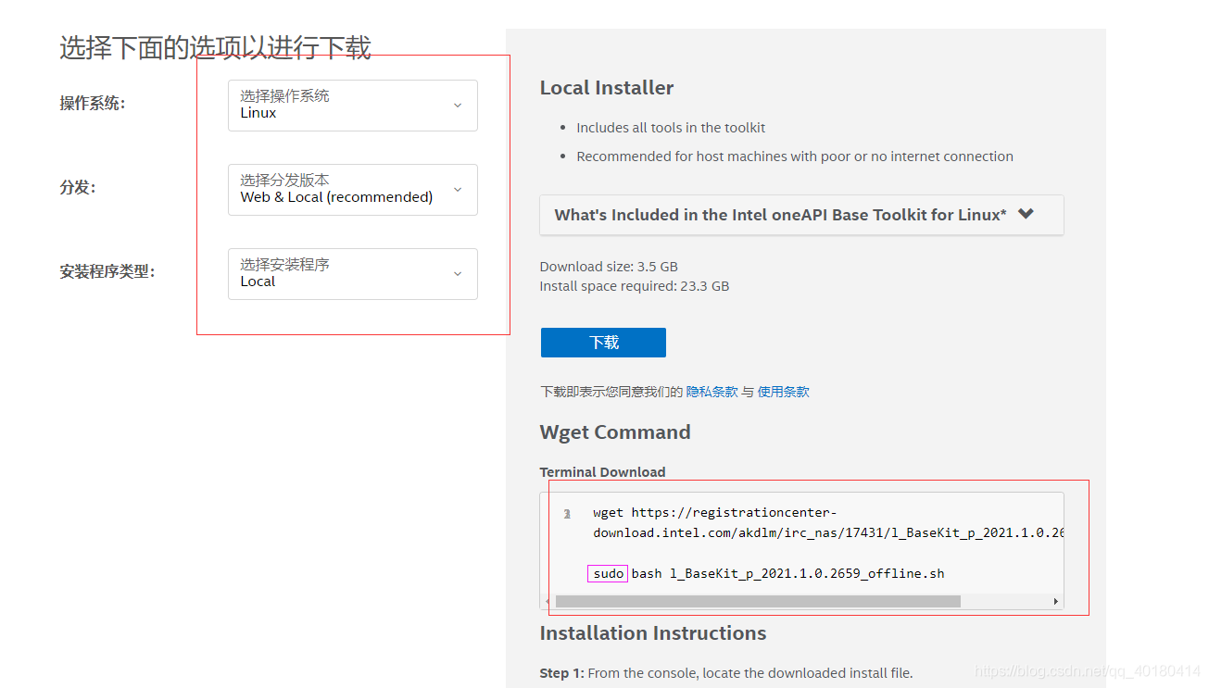Click the 分发 label

pyautogui.click(x=78, y=188)
